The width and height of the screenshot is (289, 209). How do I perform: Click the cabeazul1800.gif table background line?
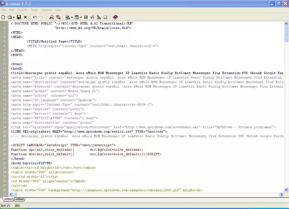click(107, 190)
